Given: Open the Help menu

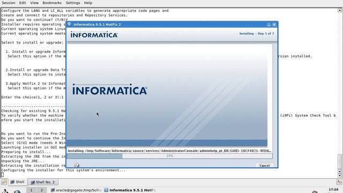Looking at the screenshot, I should tap(88, 3).
